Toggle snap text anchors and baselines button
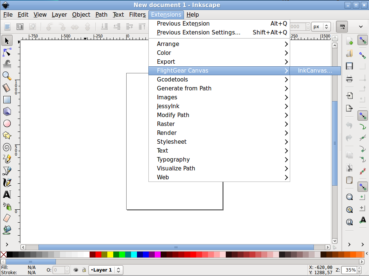The image size is (369, 276). 363,220
